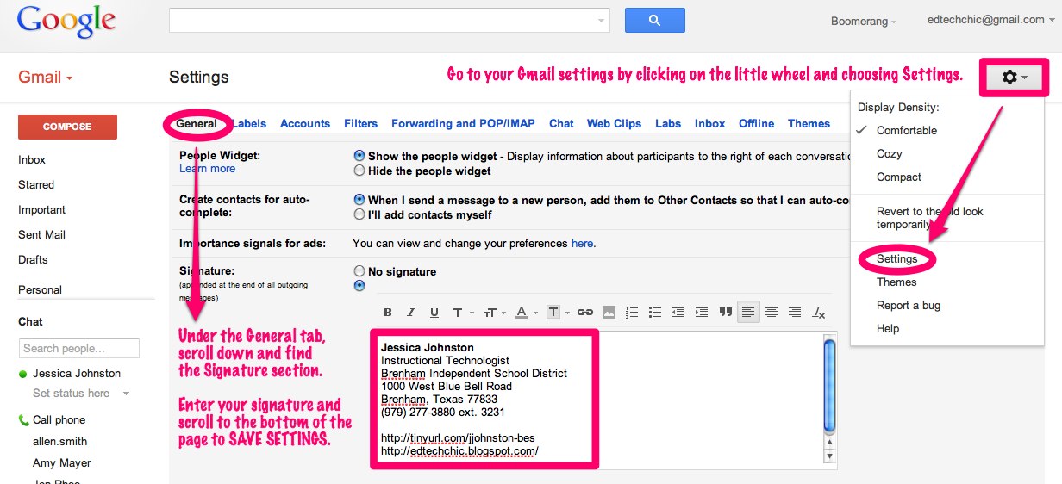Insert an image into the signature
Image resolution: width=1062 pixels, height=484 pixels.
click(609, 313)
